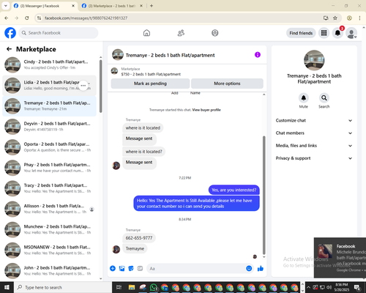Screen dimensions: 366x293
Task: Click Mark as pending button
Action: click(x=150, y=84)
